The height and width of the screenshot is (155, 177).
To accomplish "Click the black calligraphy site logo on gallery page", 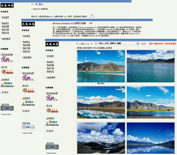I will tap(52, 44).
